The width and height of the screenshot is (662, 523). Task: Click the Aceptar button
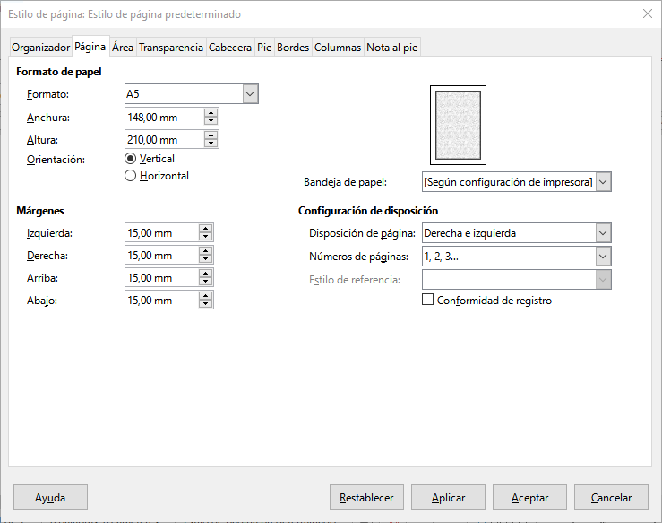click(529, 497)
